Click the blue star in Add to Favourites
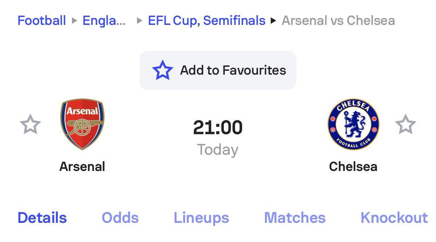Viewport: 436px width, 242px height. click(x=162, y=70)
